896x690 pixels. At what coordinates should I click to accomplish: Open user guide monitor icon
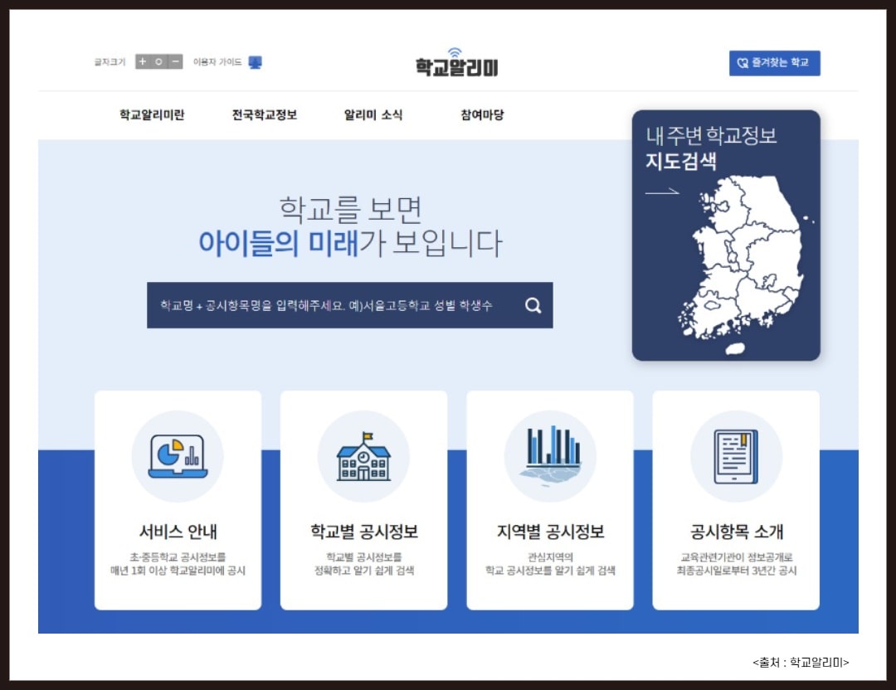[x=255, y=62]
